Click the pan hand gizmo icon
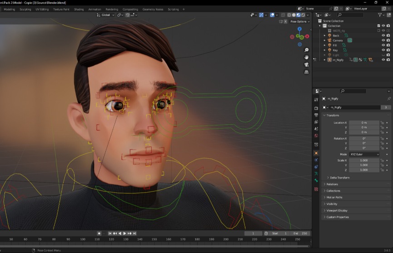Image resolution: width=393 pixels, height=253 pixels. pyautogui.click(x=307, y=57)
